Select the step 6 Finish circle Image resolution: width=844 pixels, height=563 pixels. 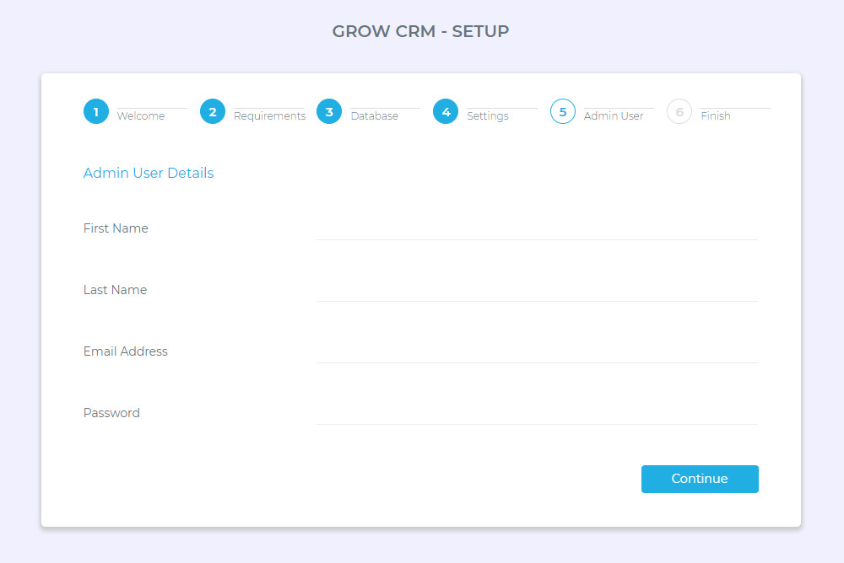point(679,111)
